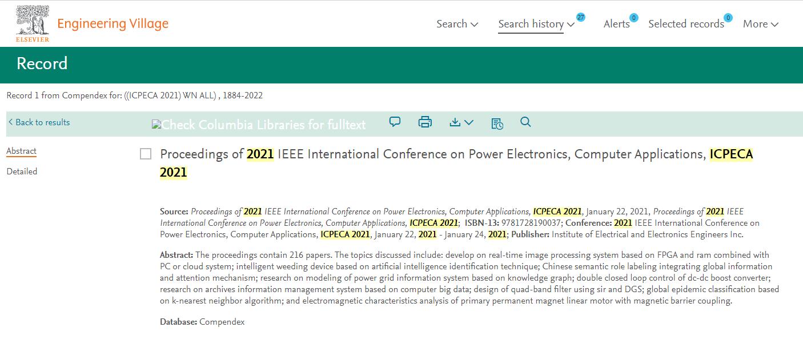The image size is (803, 355).
Task: Open the comment annotation tool
Action: [395, 122]
